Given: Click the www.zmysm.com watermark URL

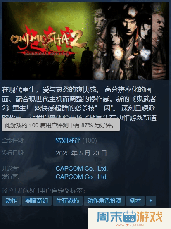Looking at the screenshot, I should tap(130, 225).
